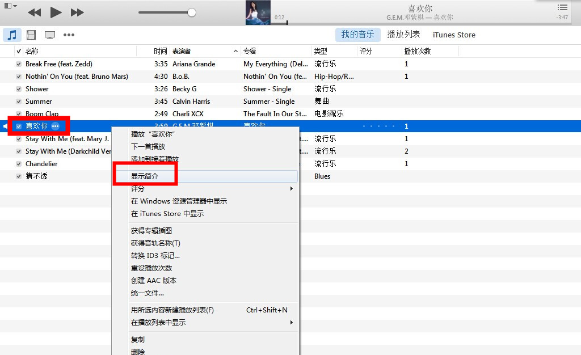The height and width of the screenshot is (355, 581).
Task: Select the song named 猜不透
Action: coord(36,176)
